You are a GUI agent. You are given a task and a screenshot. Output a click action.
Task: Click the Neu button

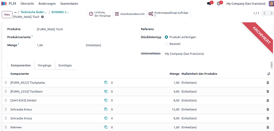pyautogui.click(x=7, y=15)
